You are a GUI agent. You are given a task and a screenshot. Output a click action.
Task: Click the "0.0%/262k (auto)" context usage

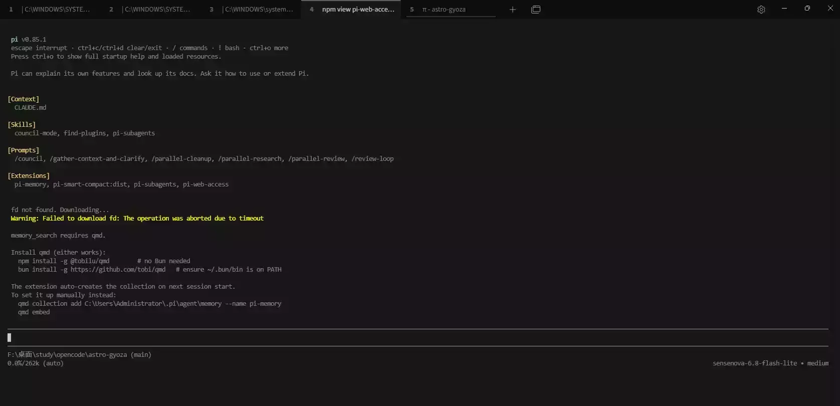[36, 363]
